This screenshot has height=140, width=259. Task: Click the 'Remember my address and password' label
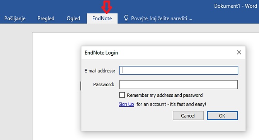pos(165,95)
